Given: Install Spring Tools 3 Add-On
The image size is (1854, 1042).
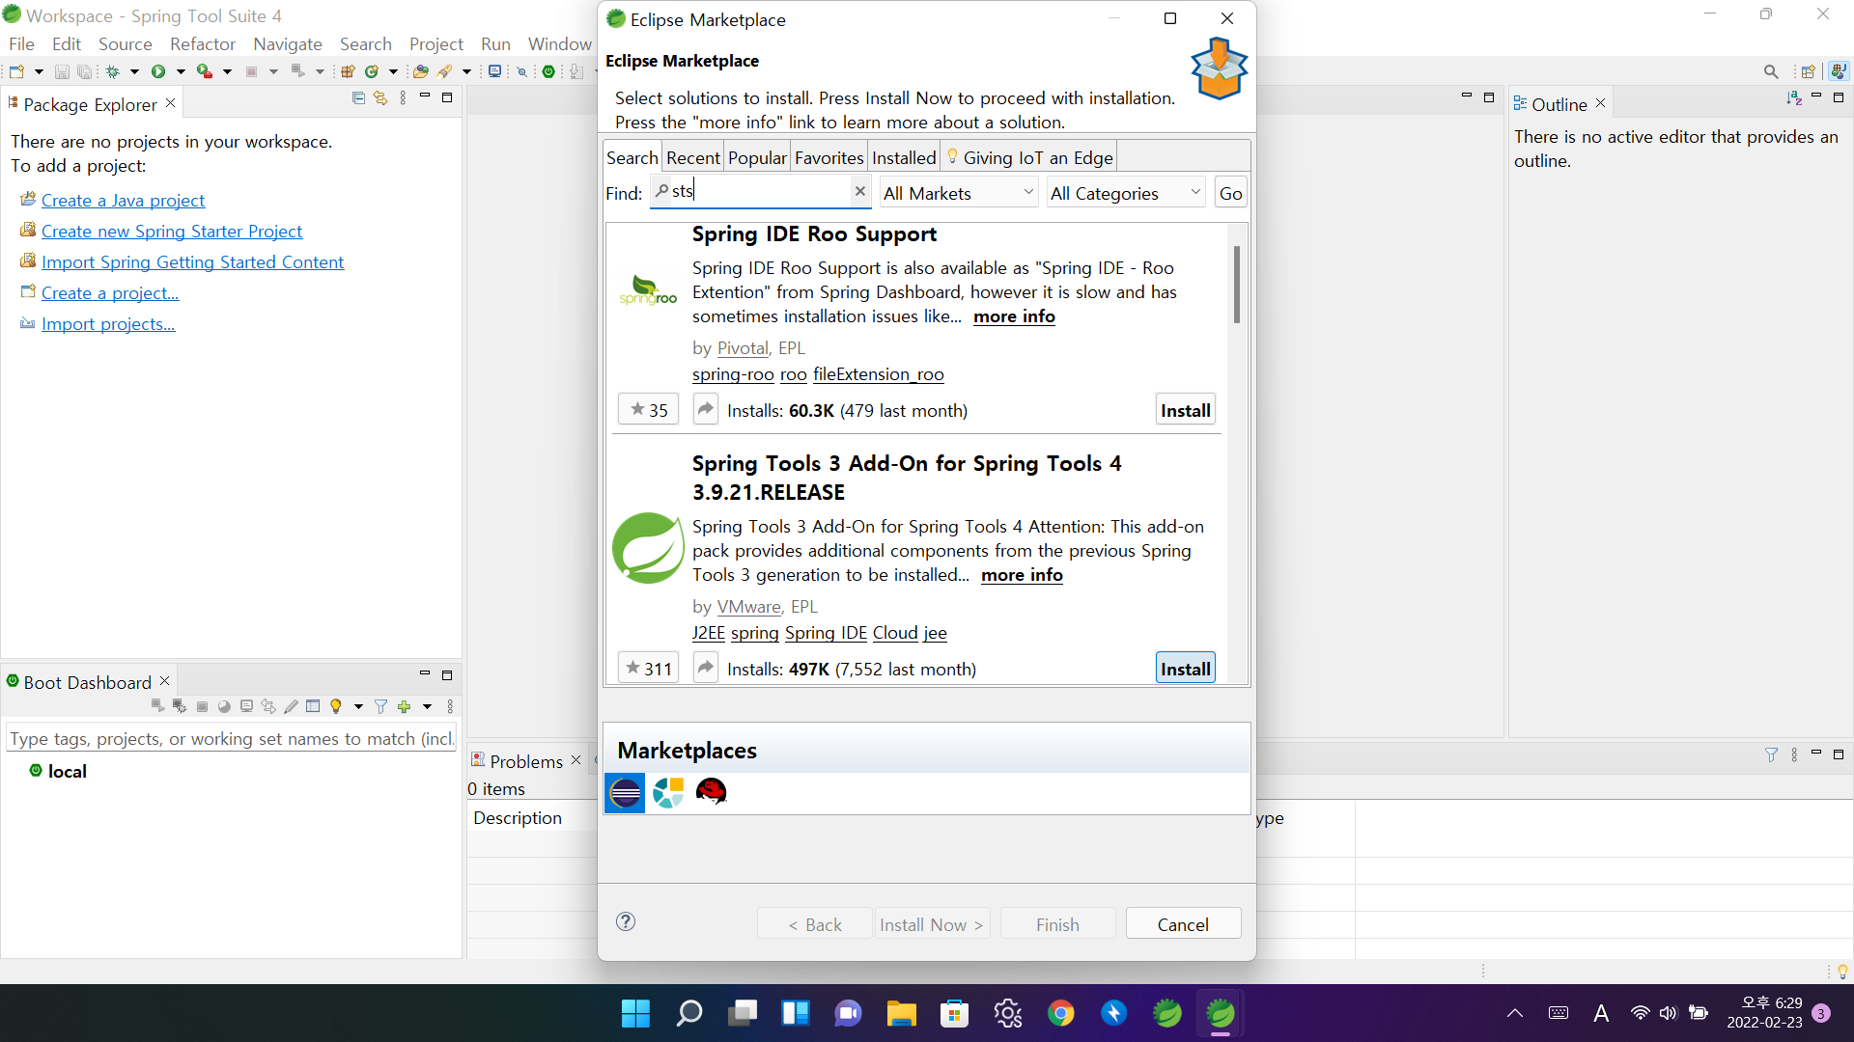Looking at the screenshot, I should 1185,669.
